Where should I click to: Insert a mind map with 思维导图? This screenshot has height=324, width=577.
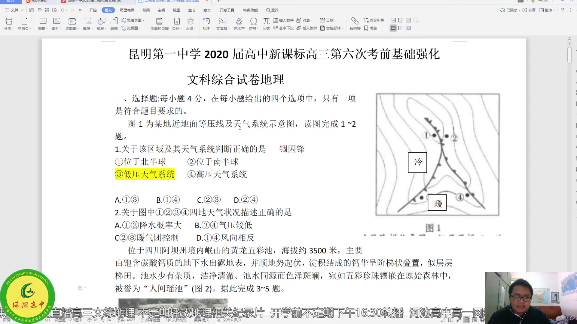(133, 20)
